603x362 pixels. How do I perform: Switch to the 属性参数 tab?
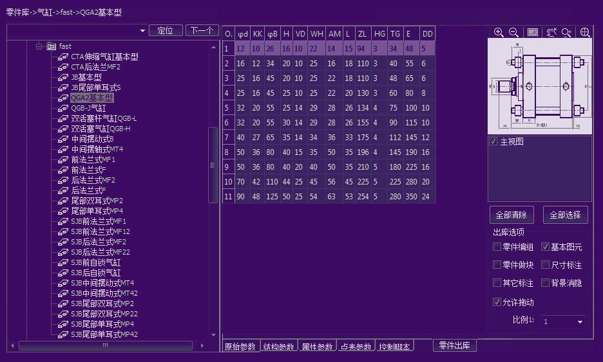(x=317, y=347)
